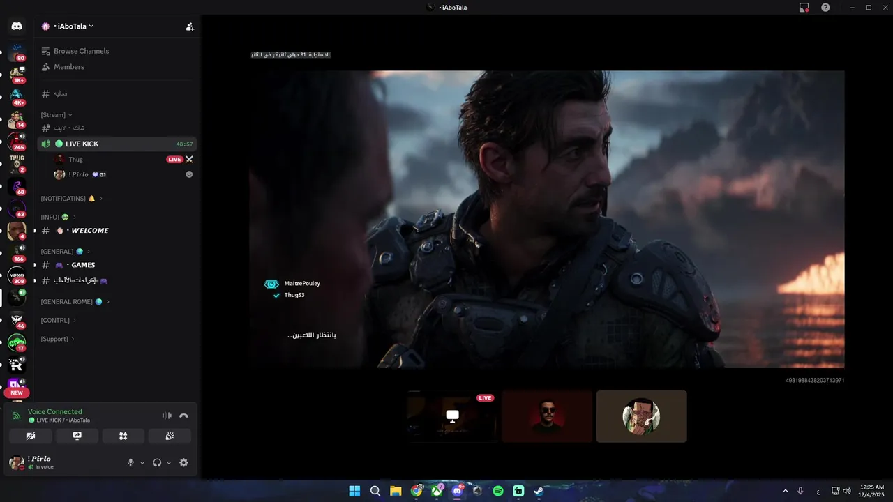893x502 pixels.
Task: Select the live stream thumbnail tile
Action: point(452,416)
